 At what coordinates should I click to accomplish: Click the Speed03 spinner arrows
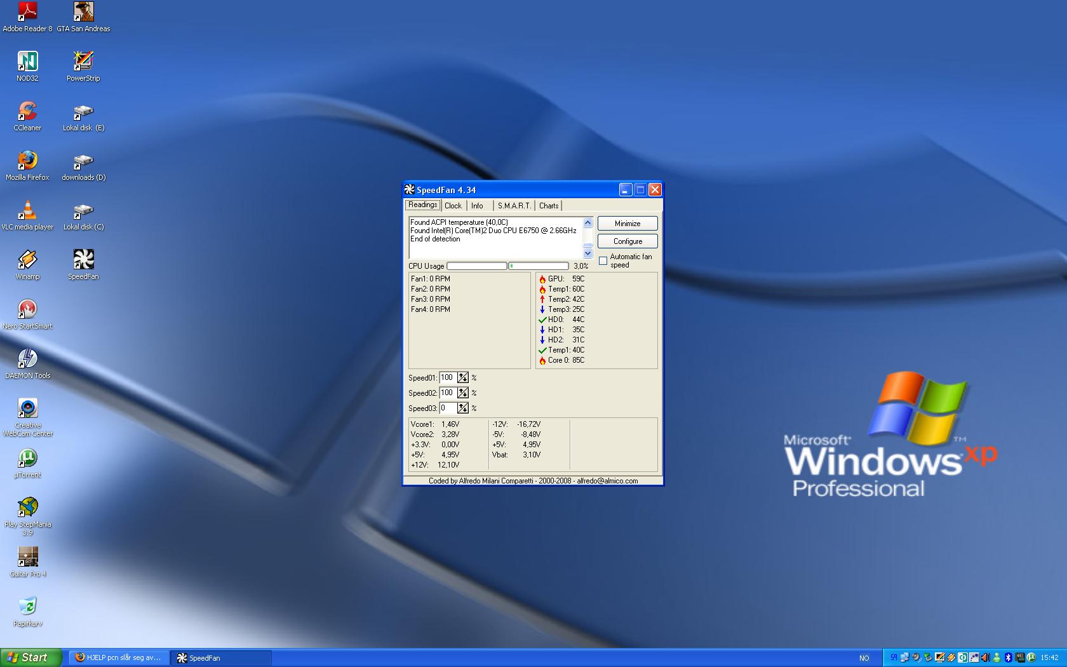[463, 408]
